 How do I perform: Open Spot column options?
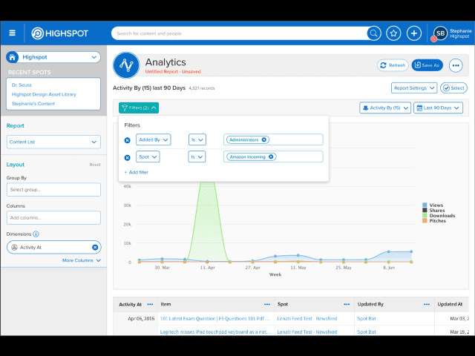point(347,304)
